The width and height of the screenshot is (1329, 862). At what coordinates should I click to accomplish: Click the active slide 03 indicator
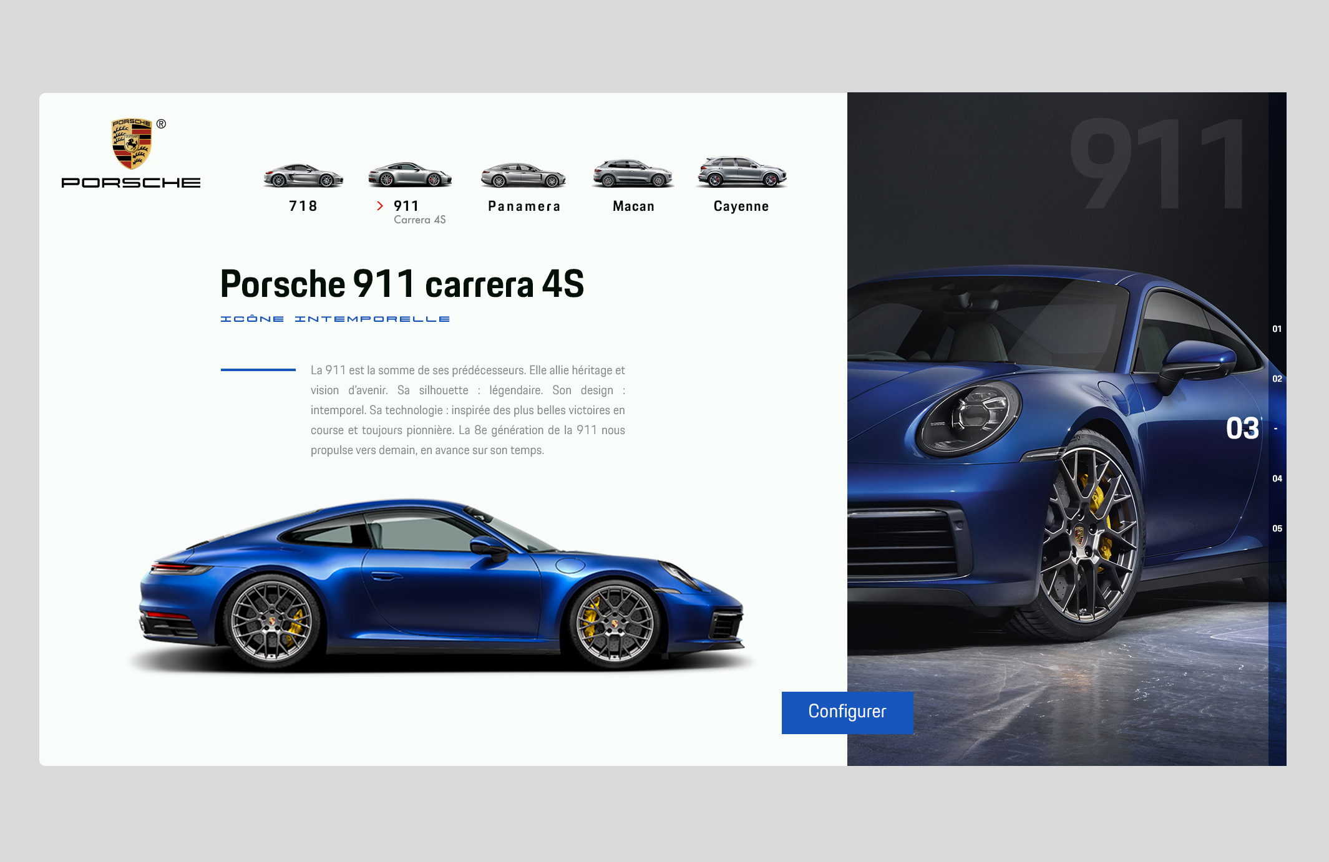tap(1242, 429)
